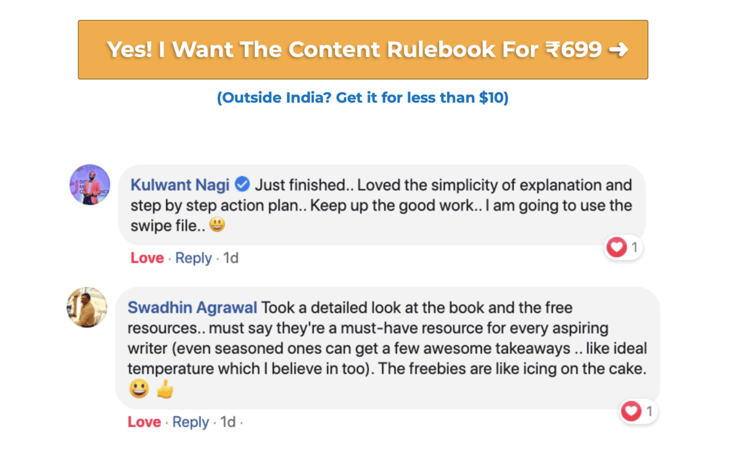Click Reply under Kulwant Nagi's comment
This screenshot has height=468, width=740.
click(x=193, y=258)
